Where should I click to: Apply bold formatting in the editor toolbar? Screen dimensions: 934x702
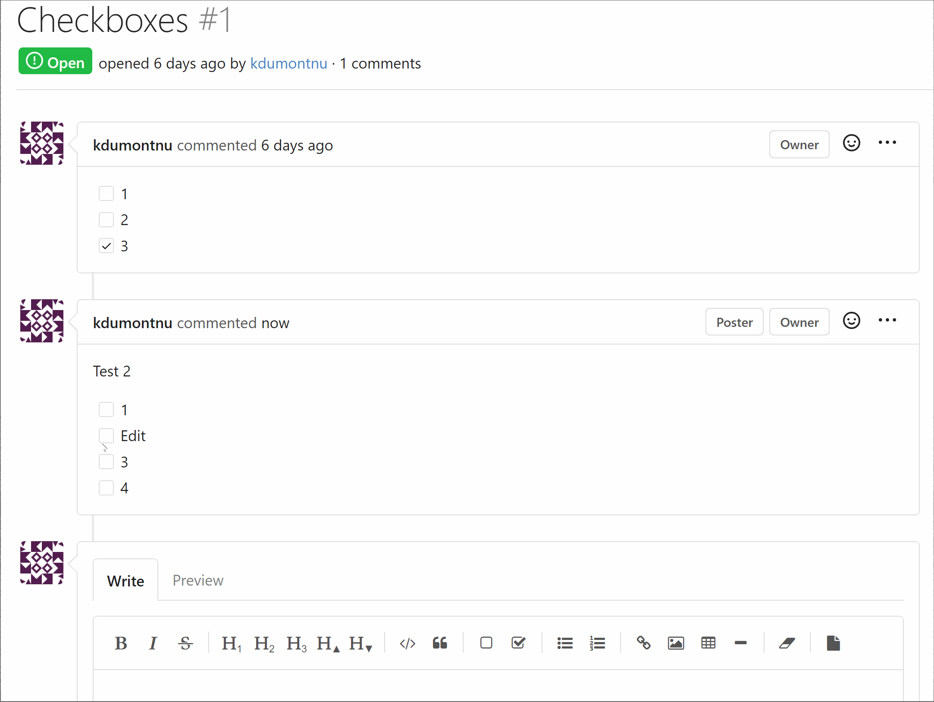[121, 643]
